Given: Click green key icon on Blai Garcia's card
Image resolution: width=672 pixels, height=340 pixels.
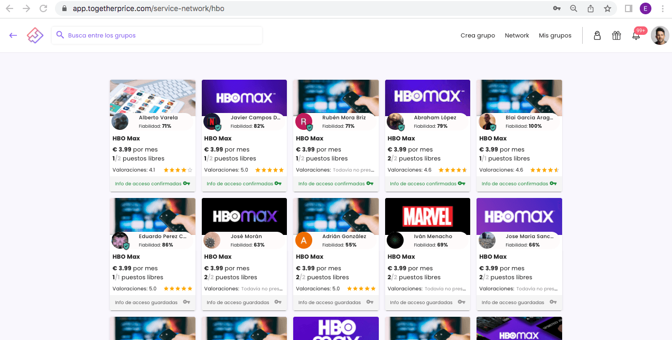Looking at the screenshot, I should [x=553, y=184].
